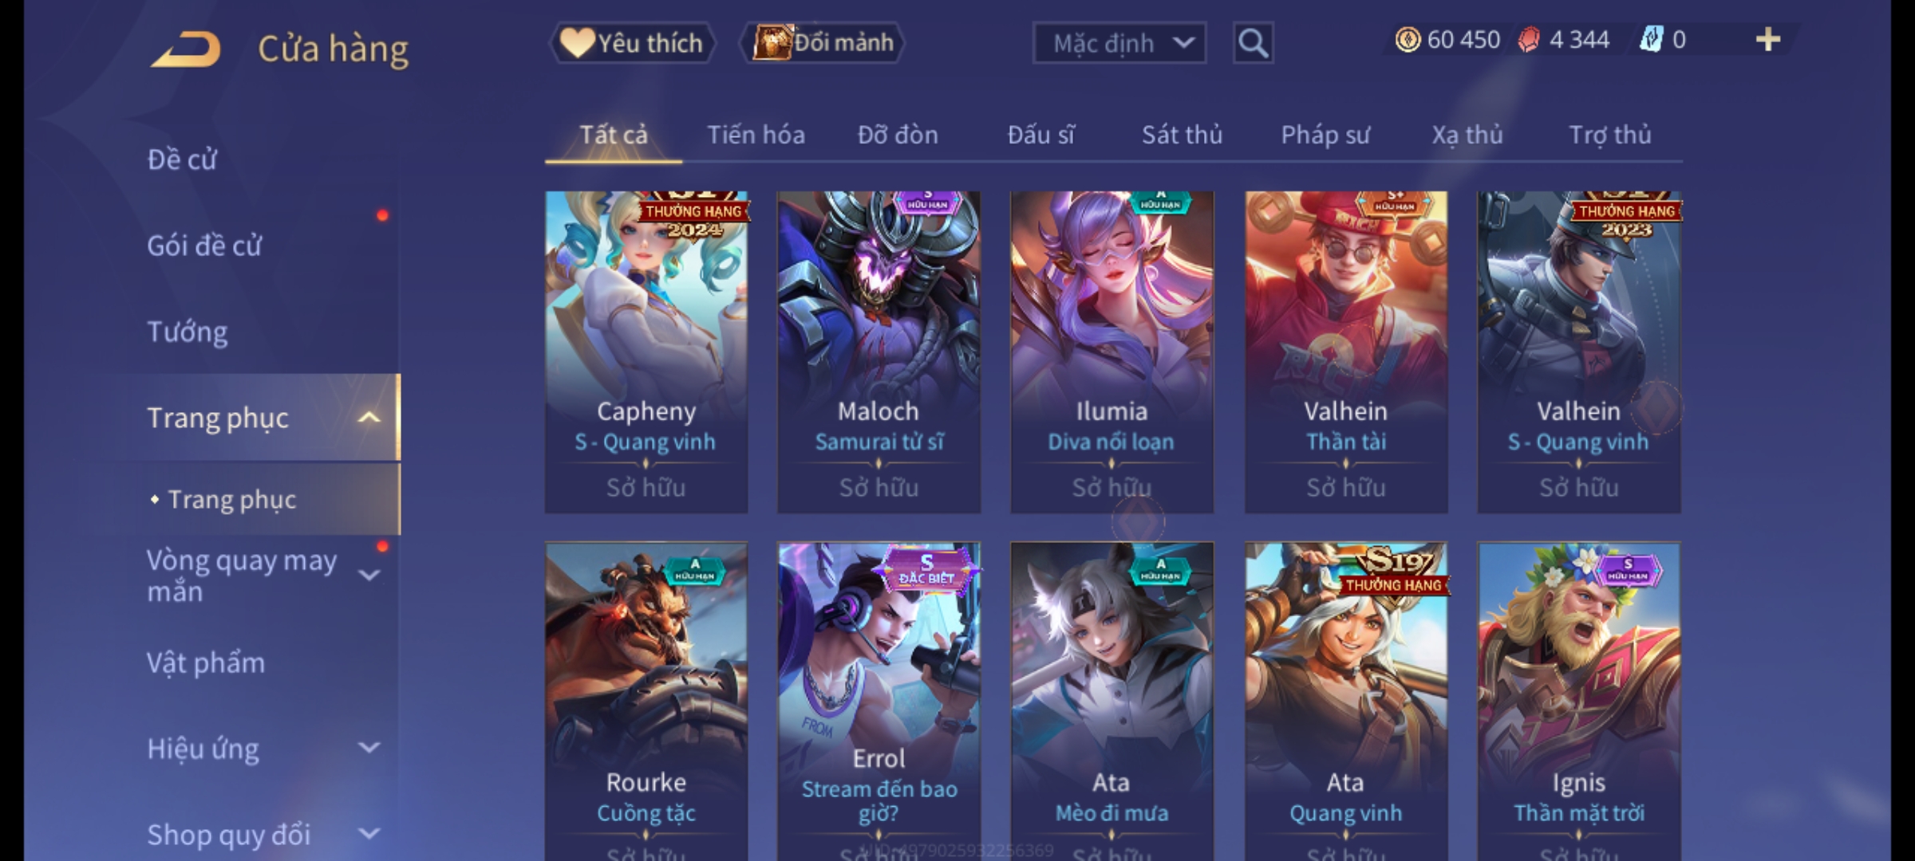The height and width of the screenshot is (861, 1915).
Task: Open the Mặc định sort dropdown
Action: pyautogui.click(x=1119, y=43)
